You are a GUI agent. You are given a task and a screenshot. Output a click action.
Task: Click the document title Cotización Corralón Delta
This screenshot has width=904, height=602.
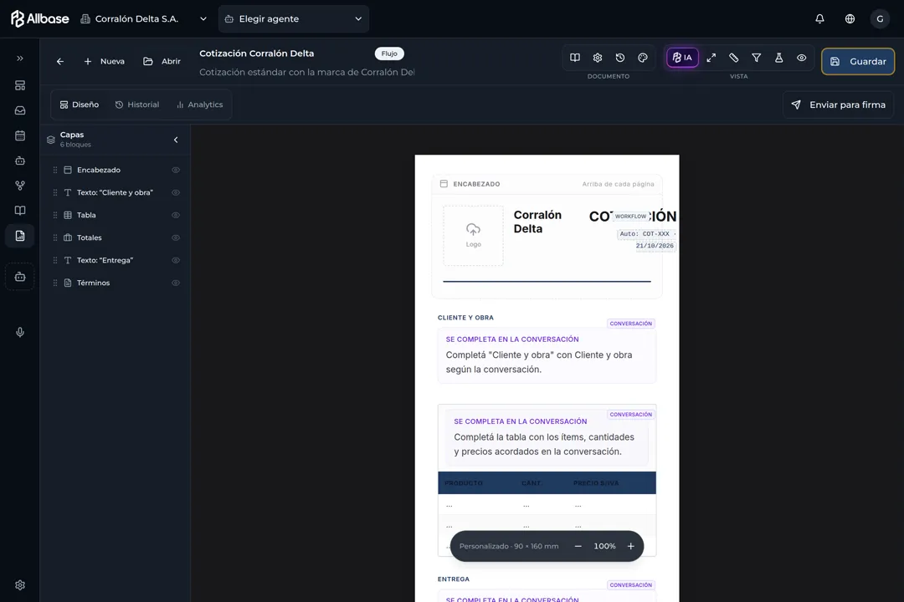(257, 53)
